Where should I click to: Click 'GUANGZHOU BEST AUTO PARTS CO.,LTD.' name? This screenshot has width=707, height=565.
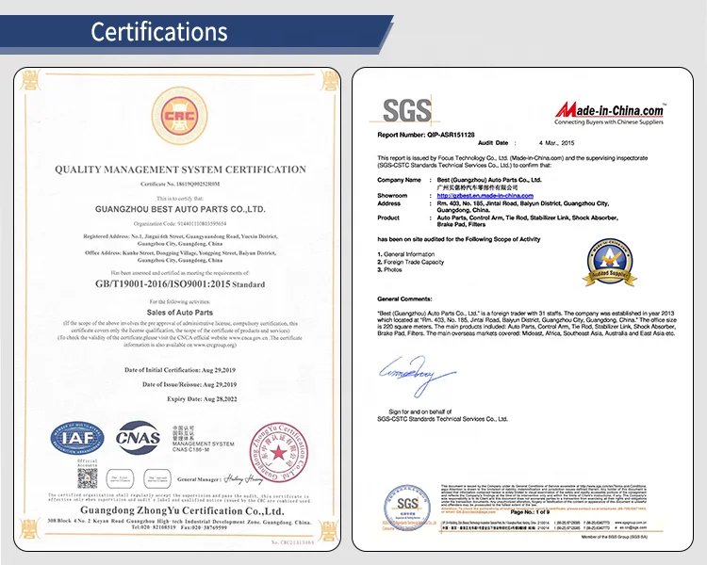click(180, 209)
